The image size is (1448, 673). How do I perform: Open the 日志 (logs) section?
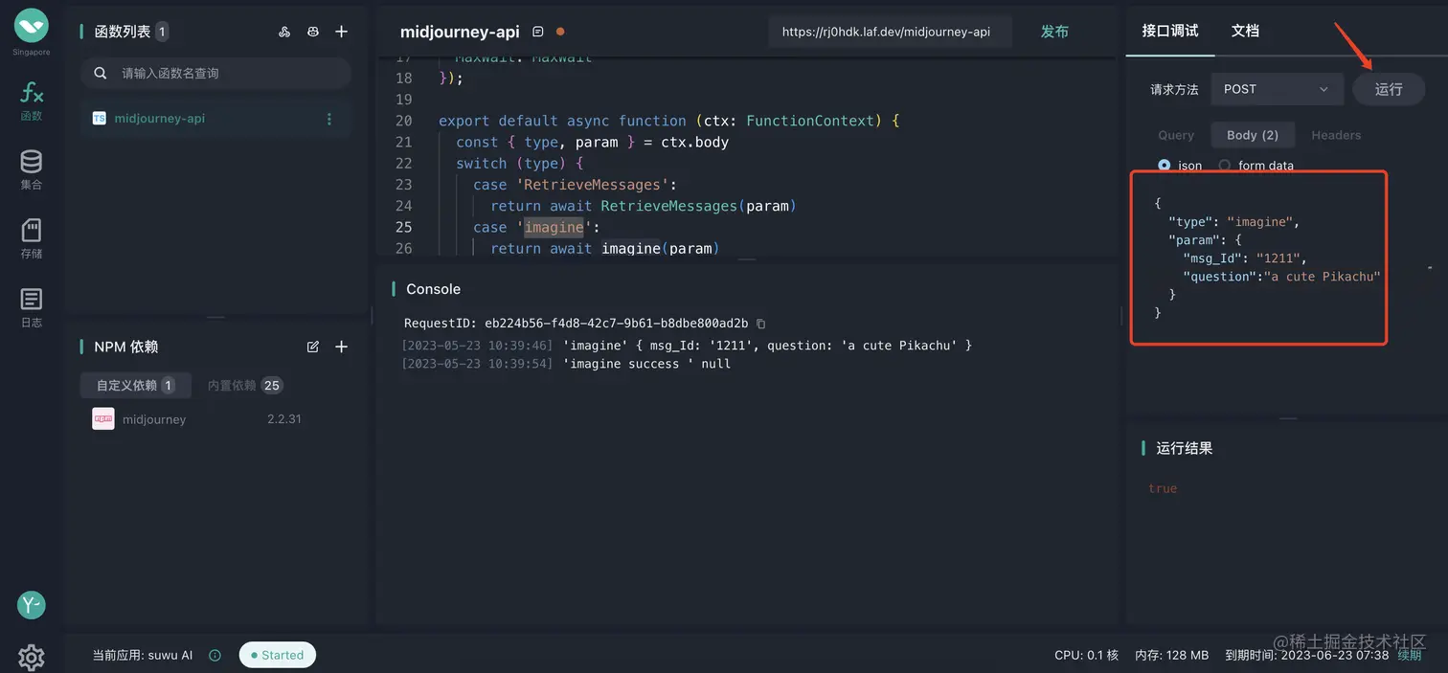pyautogui.click(x=32, y=308)
